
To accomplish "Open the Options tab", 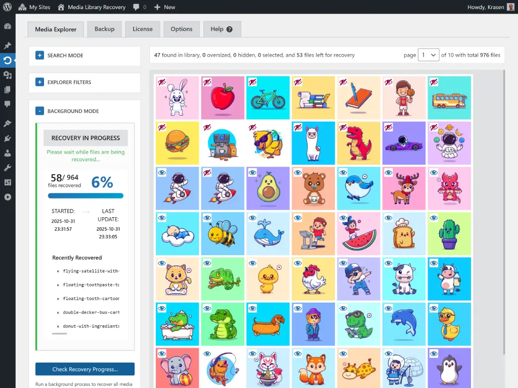I will click(181, 29).
